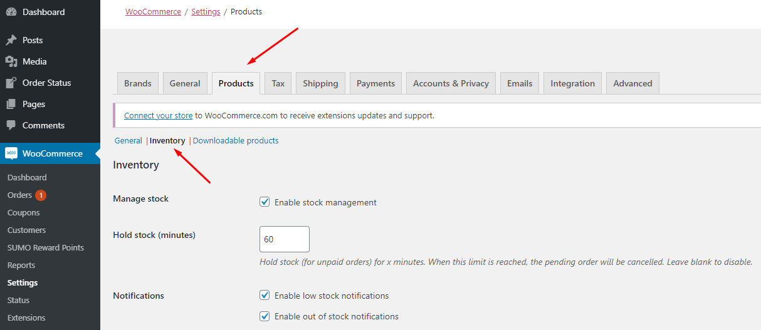Open the Payments tab
The height and width of the screenshot is (330, 761).
[376, 83]
